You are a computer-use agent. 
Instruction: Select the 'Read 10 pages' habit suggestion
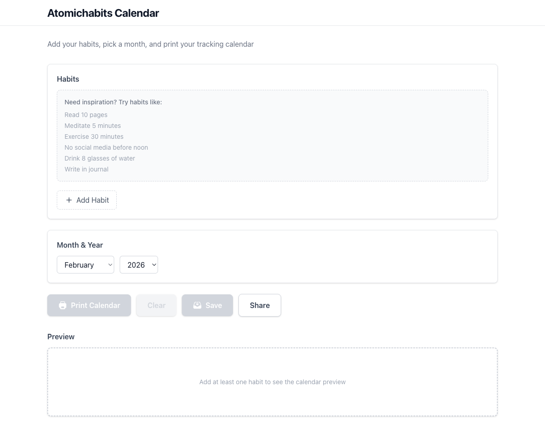pos(86,115)
